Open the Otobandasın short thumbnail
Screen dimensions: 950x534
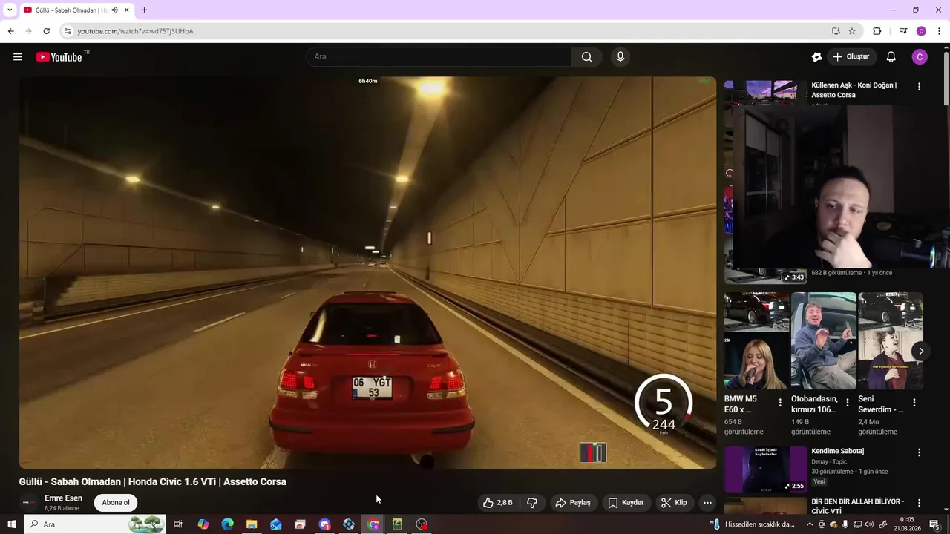[824, 340]
